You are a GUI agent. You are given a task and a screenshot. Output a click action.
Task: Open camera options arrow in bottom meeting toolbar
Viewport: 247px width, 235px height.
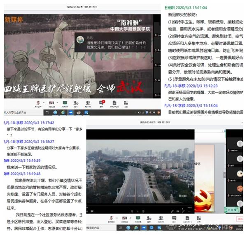(x=130, y=218)
